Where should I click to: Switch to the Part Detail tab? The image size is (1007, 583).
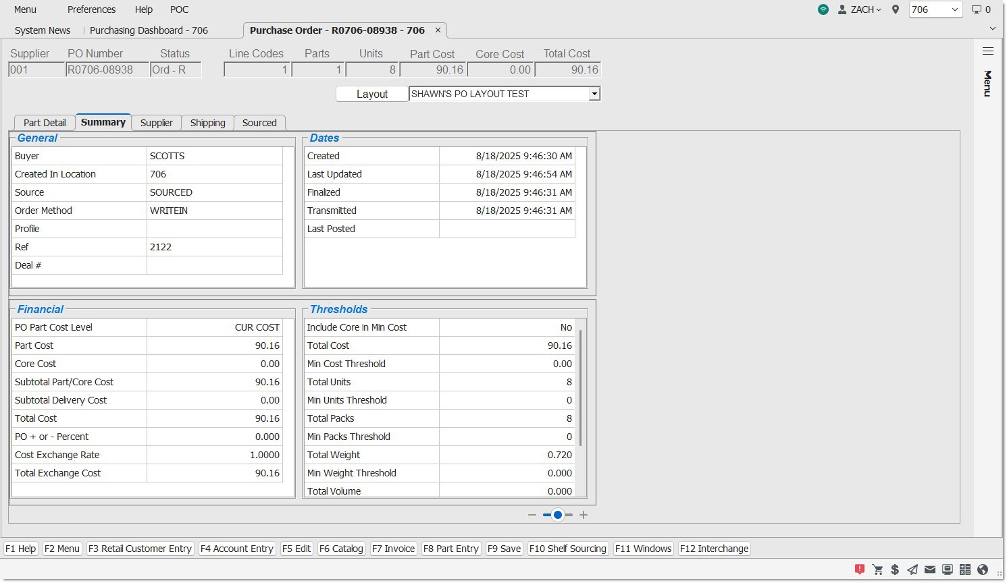[x=45, y=123]
